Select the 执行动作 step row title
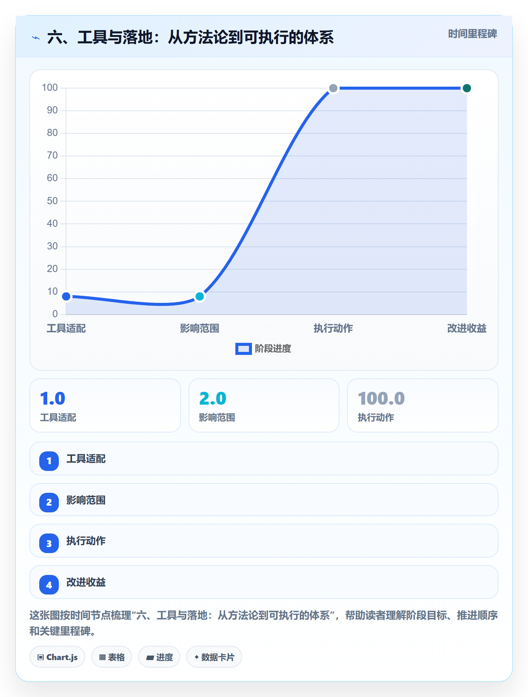 [x=86, y=541]
